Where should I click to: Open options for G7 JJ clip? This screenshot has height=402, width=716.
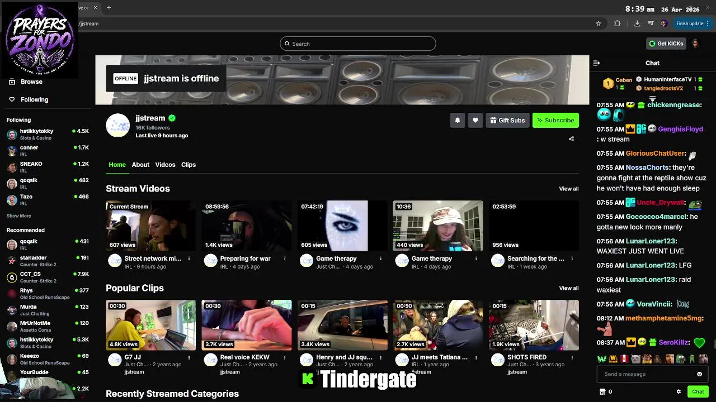coord(189,357)
